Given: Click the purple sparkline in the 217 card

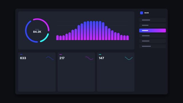Looking at the screenshot, I should click(x=89, y=58).
